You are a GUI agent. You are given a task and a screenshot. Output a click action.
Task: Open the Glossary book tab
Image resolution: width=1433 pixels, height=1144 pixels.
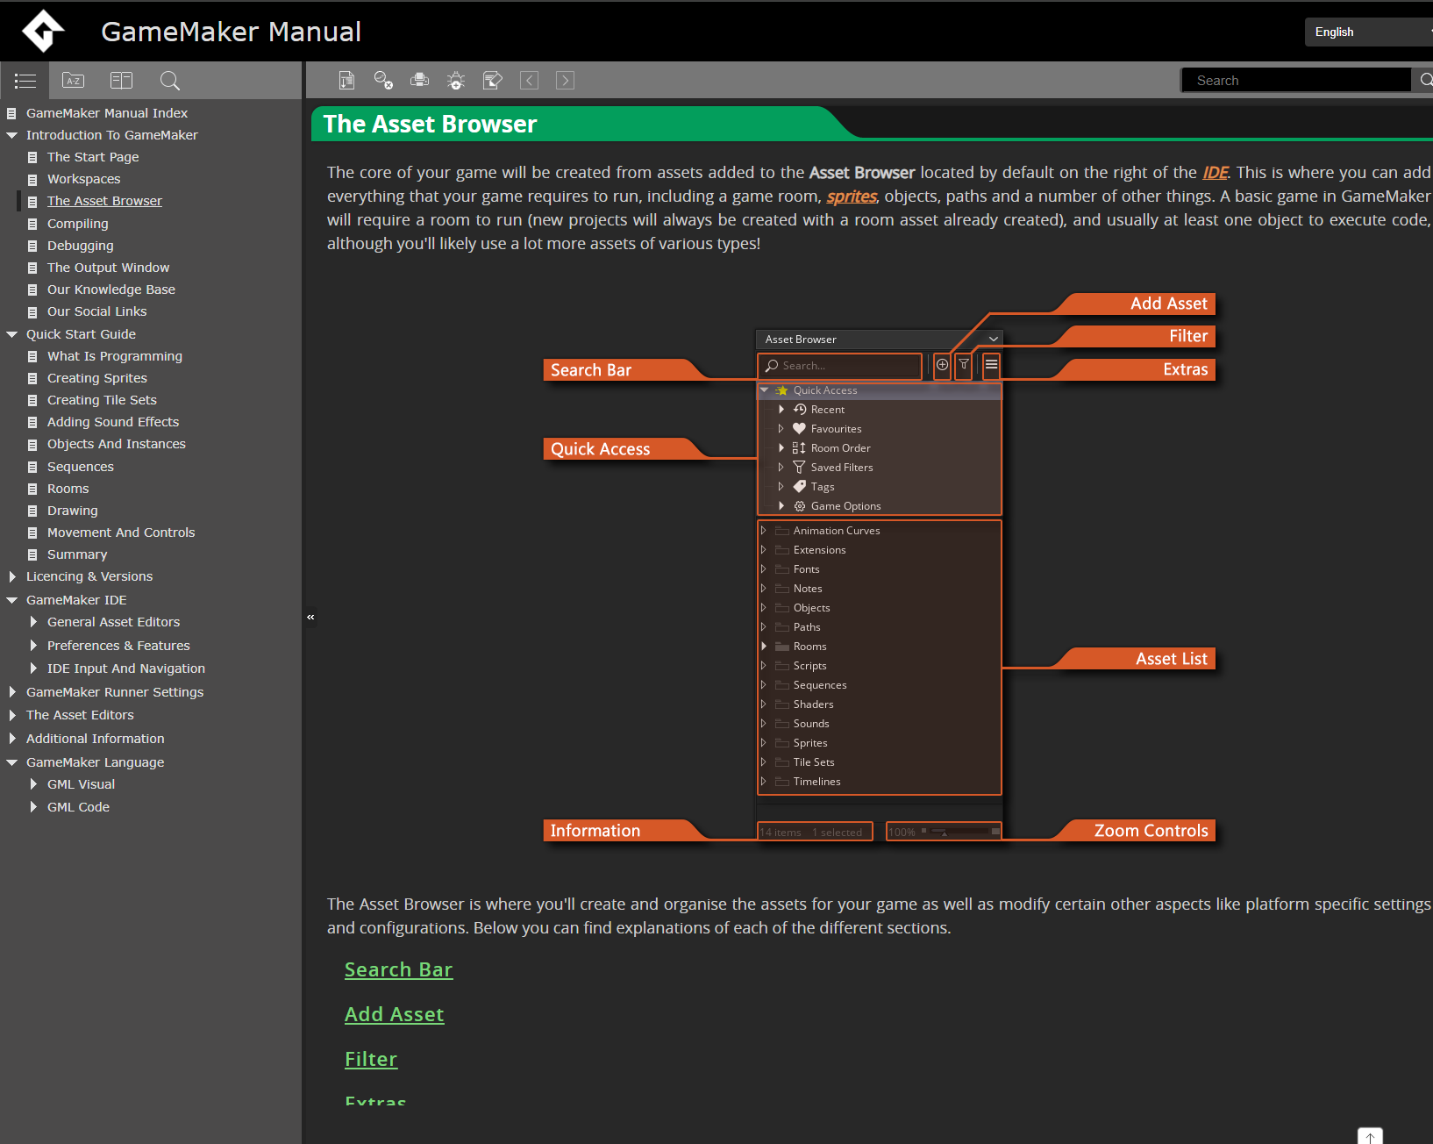coord(121,81)
